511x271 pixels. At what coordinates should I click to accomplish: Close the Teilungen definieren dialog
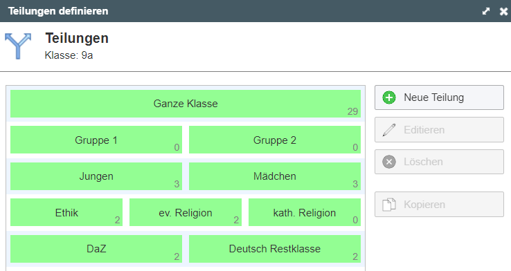503,11
